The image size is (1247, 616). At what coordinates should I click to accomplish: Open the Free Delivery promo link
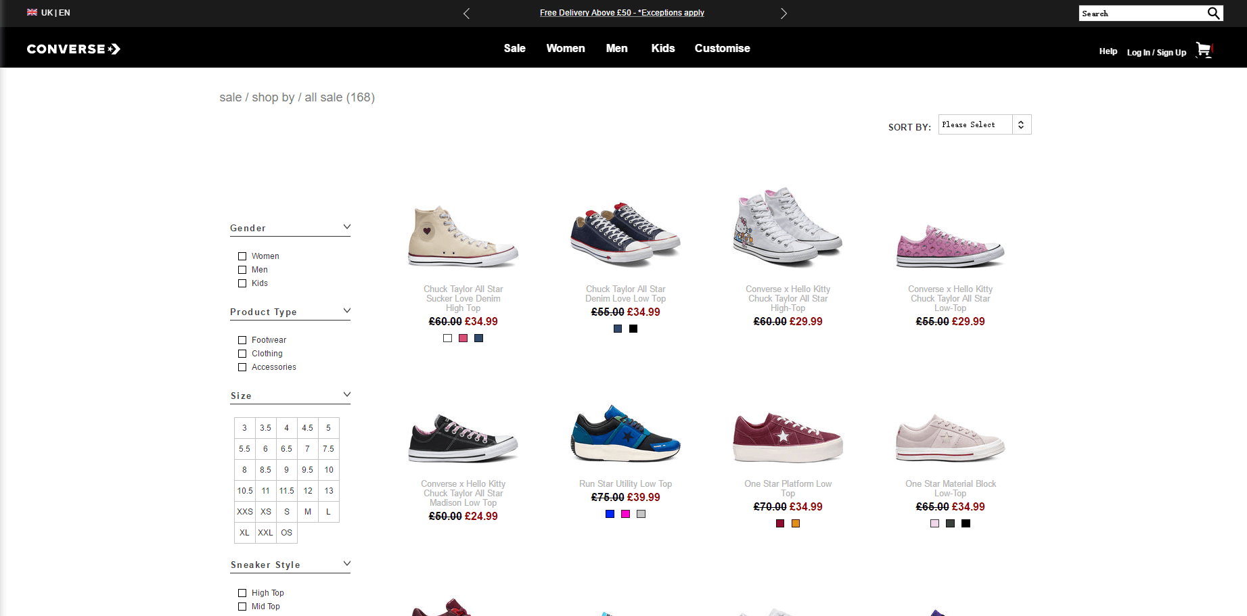pyautogui.click(x=622, y=13)
